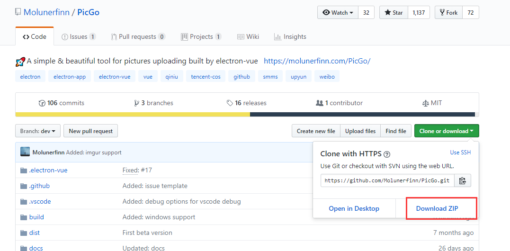
Task: Click the .electron-vue folder icon
Action: pyautogui.click(x=23, y=170)
